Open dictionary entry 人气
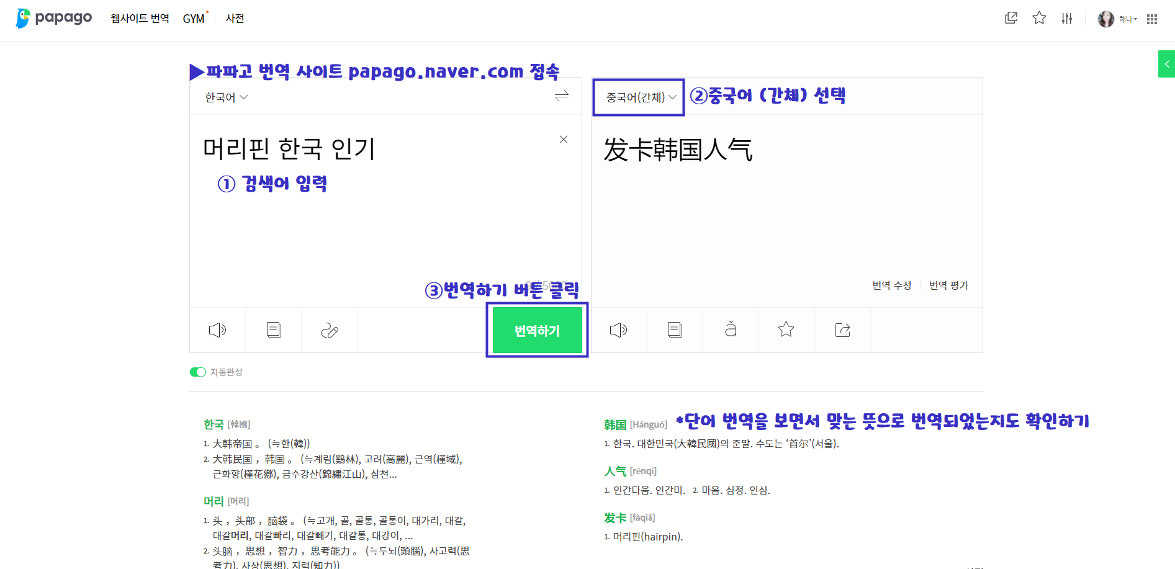 point(615,472)
